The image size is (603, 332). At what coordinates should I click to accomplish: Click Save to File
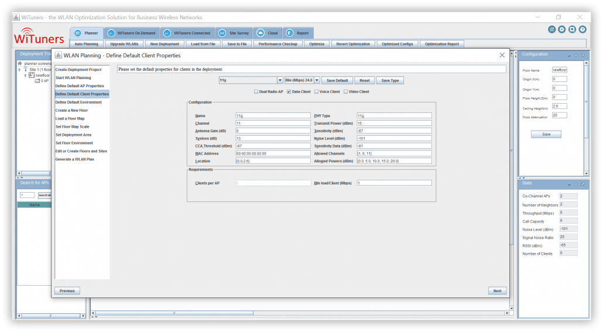tap(237, 44)
